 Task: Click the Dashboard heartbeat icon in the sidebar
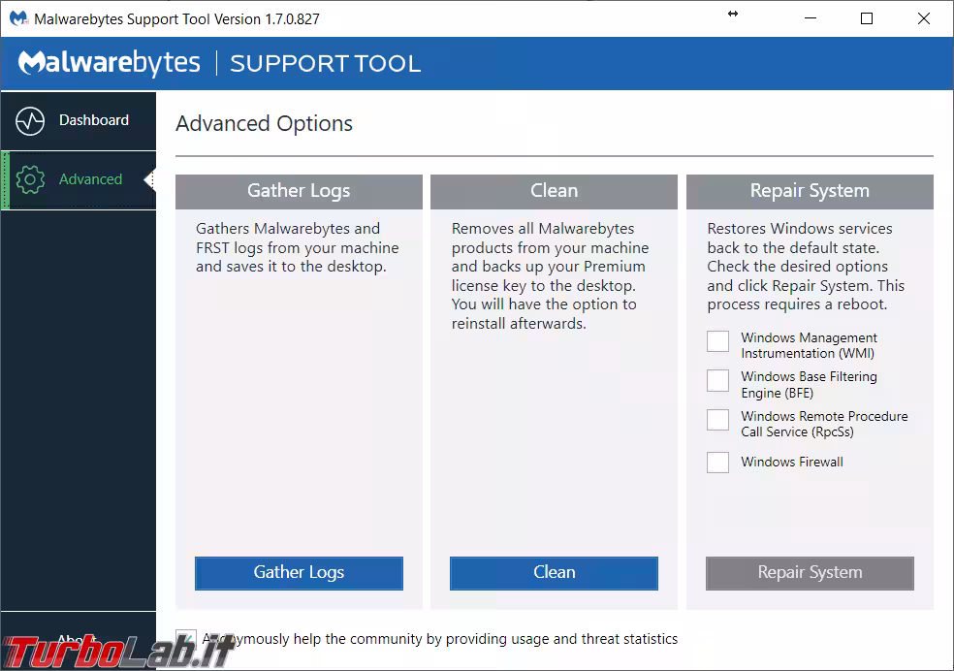pos(31,121)
